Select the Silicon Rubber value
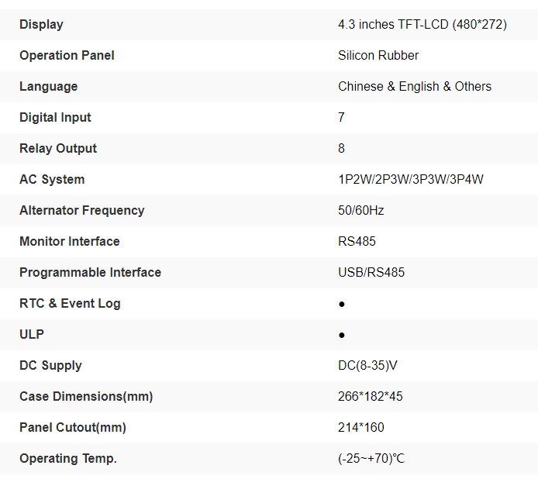 378,56
